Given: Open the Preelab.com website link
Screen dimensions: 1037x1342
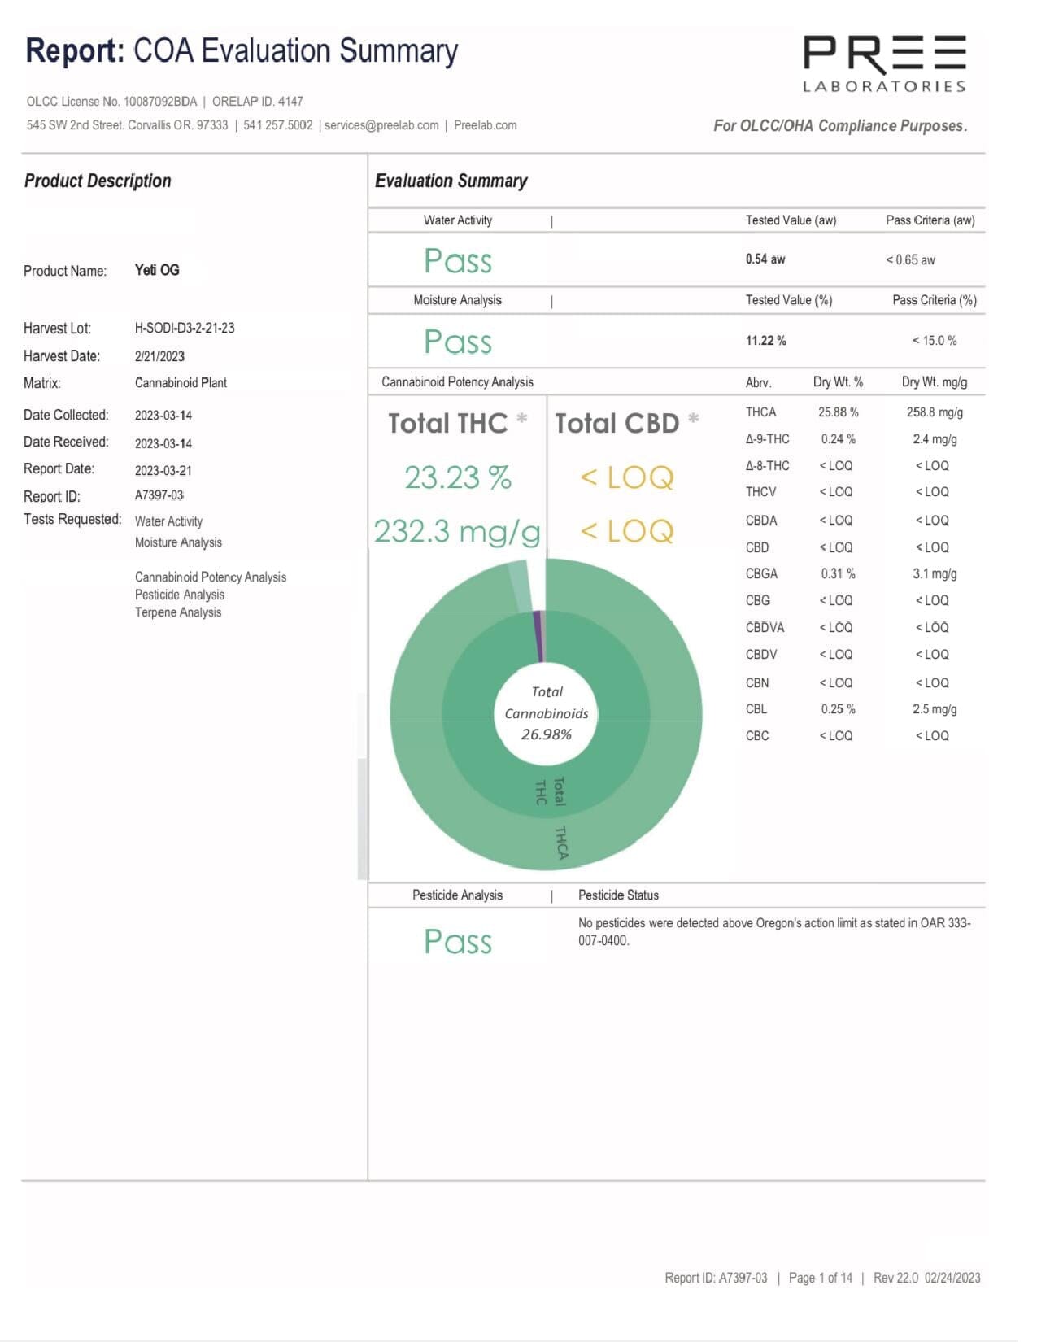Looking at the screenshot, I should point(485,125).
